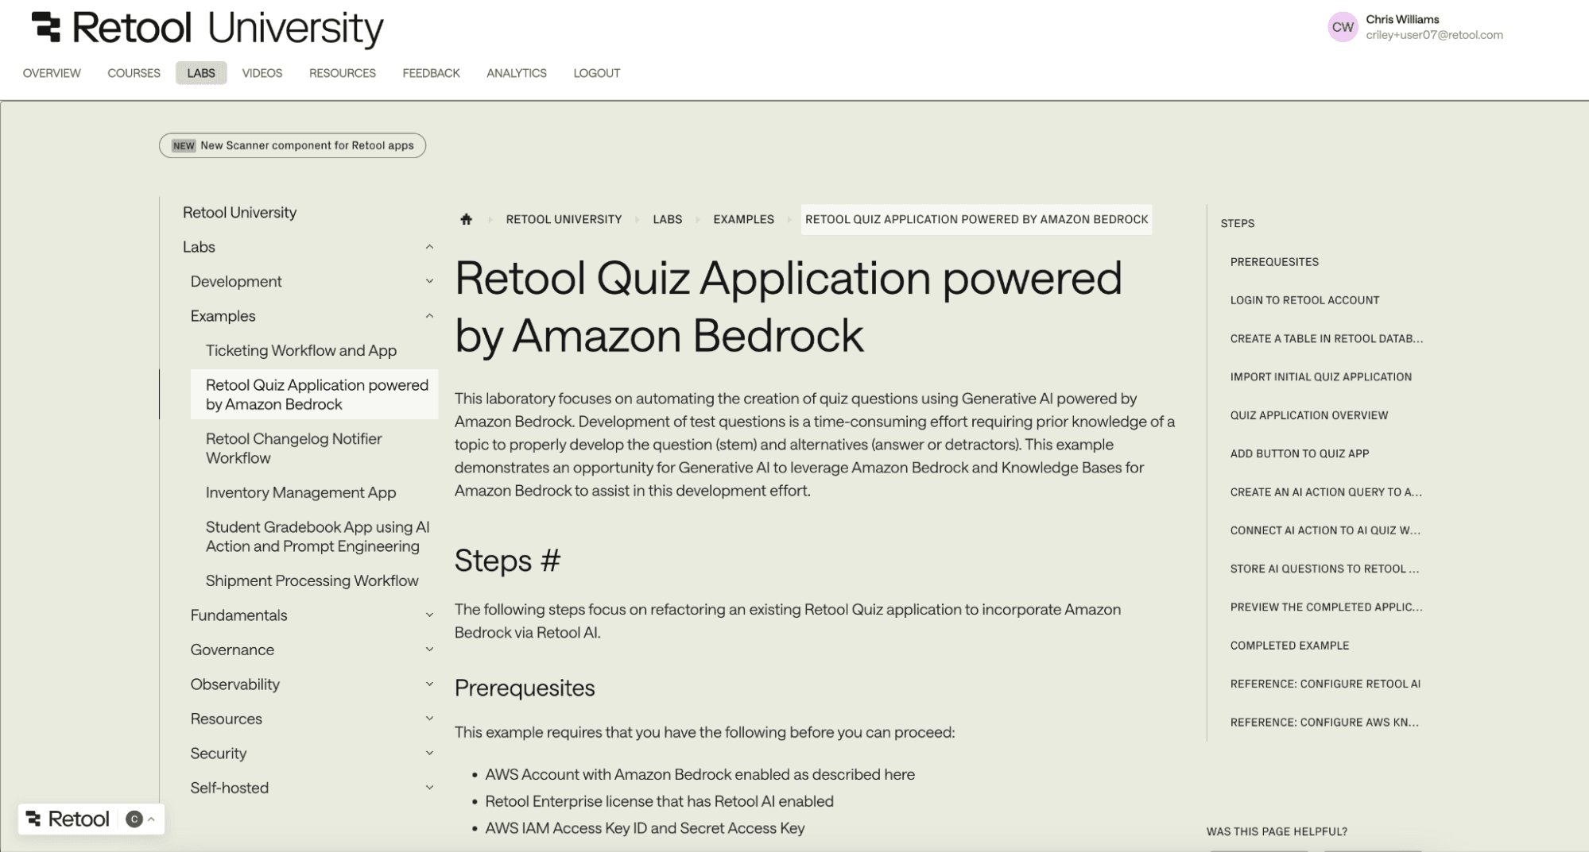Navigate to EXAMPLES via the breadcrumb
The height and width of the screenshot is (852, 1589).
[x=743, y=219]
